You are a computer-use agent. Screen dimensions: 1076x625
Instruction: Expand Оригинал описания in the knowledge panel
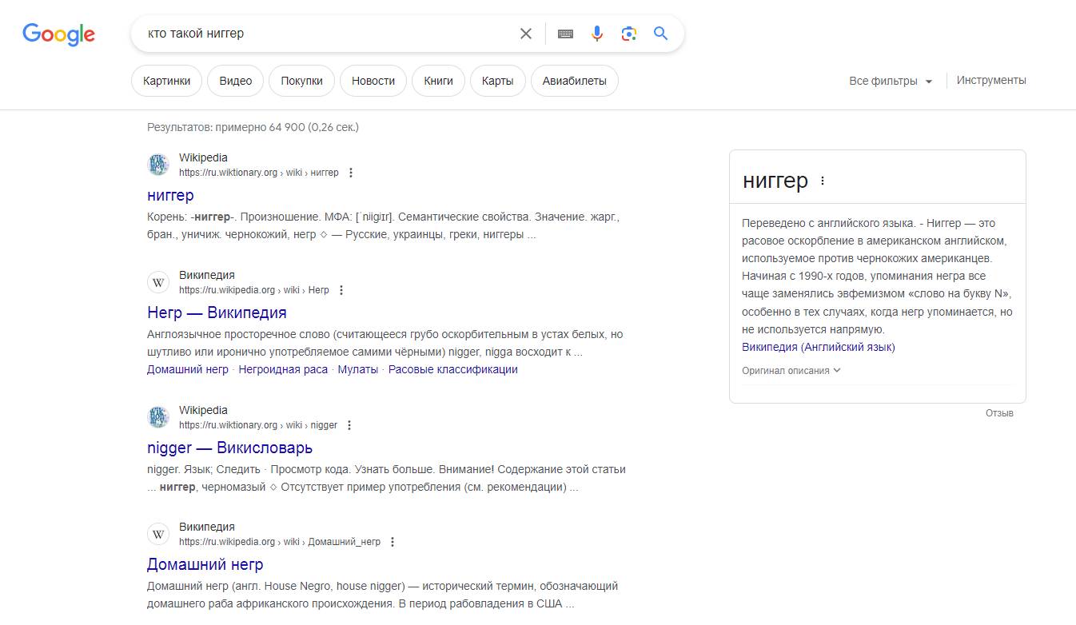click(791, 371)
